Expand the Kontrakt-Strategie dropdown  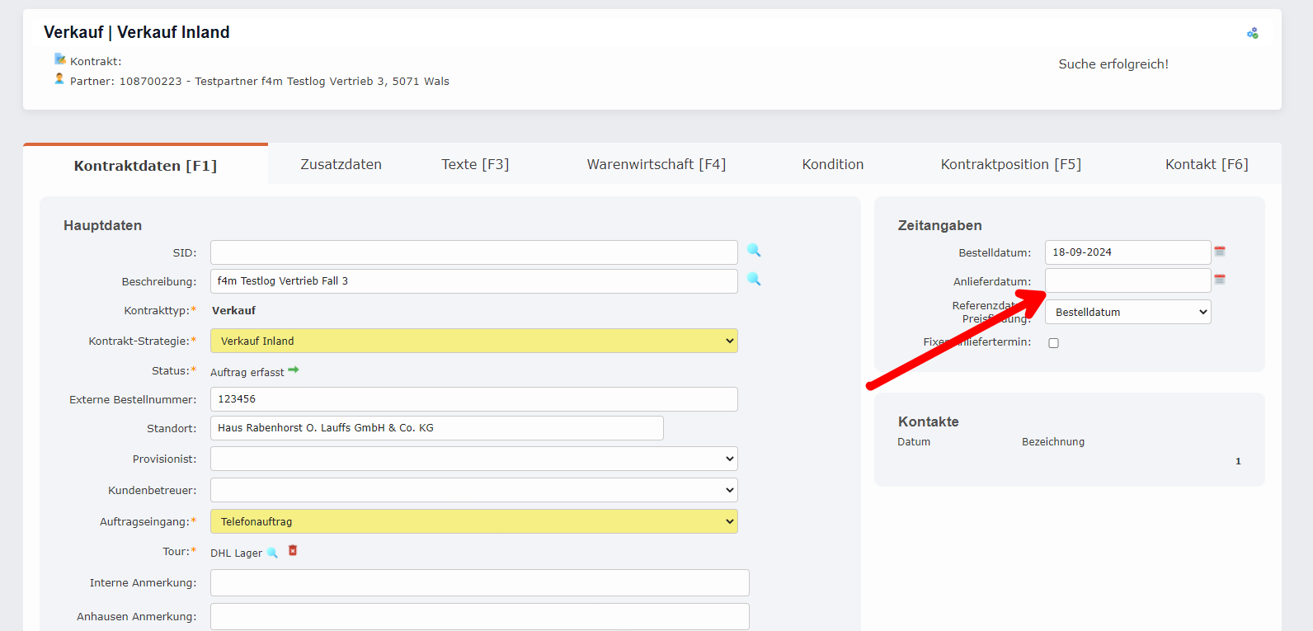click(x=473, y=341)
